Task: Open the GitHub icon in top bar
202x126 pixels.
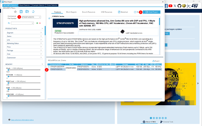Action: (179, 6)
